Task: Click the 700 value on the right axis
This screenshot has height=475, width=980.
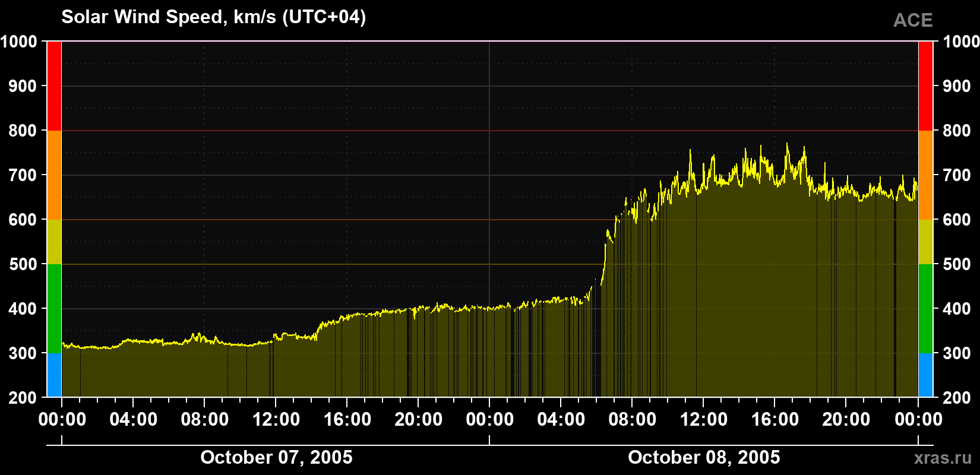Action: point(957,175)
